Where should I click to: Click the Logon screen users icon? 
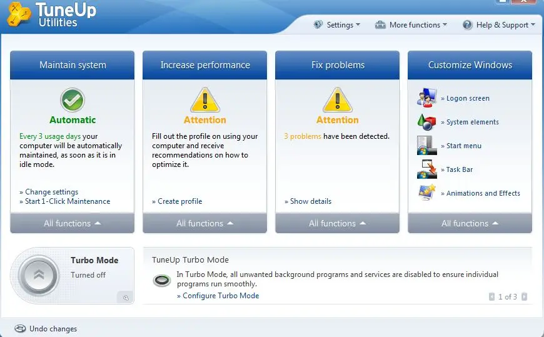point(426,98)
